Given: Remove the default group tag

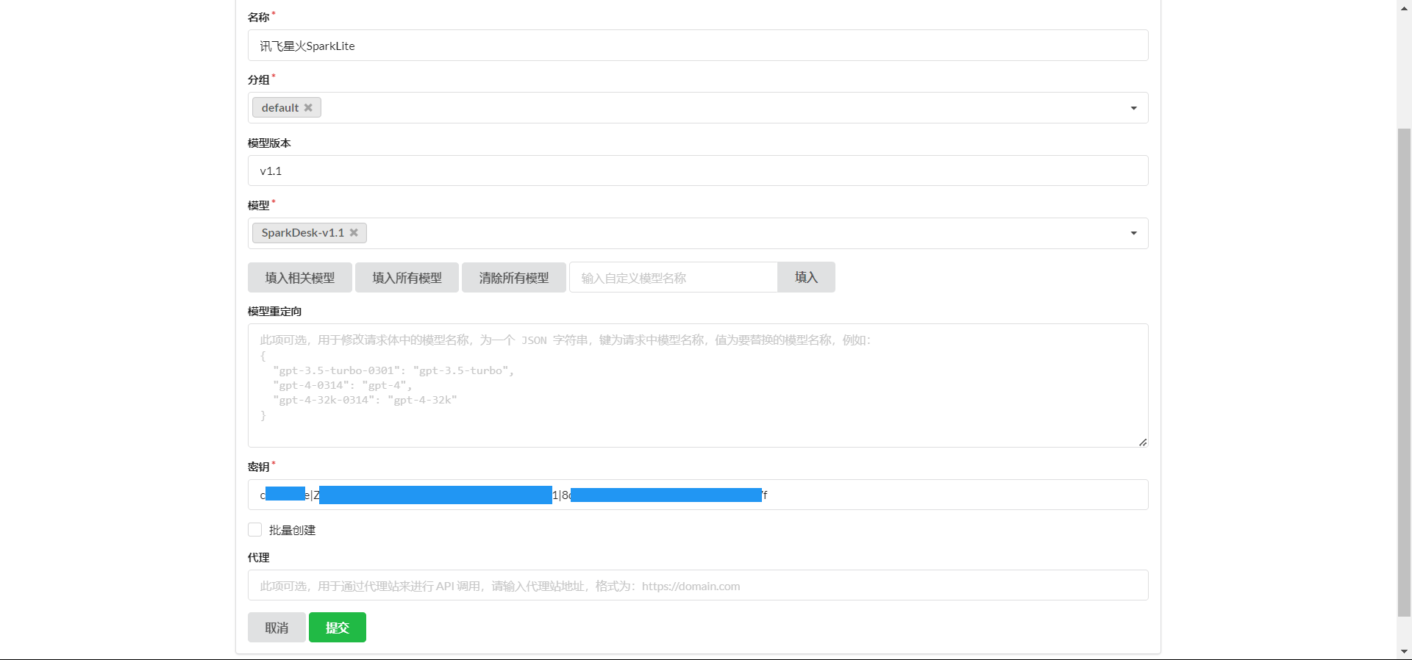Looking at the screenshot, I should [x=308, y=108].
